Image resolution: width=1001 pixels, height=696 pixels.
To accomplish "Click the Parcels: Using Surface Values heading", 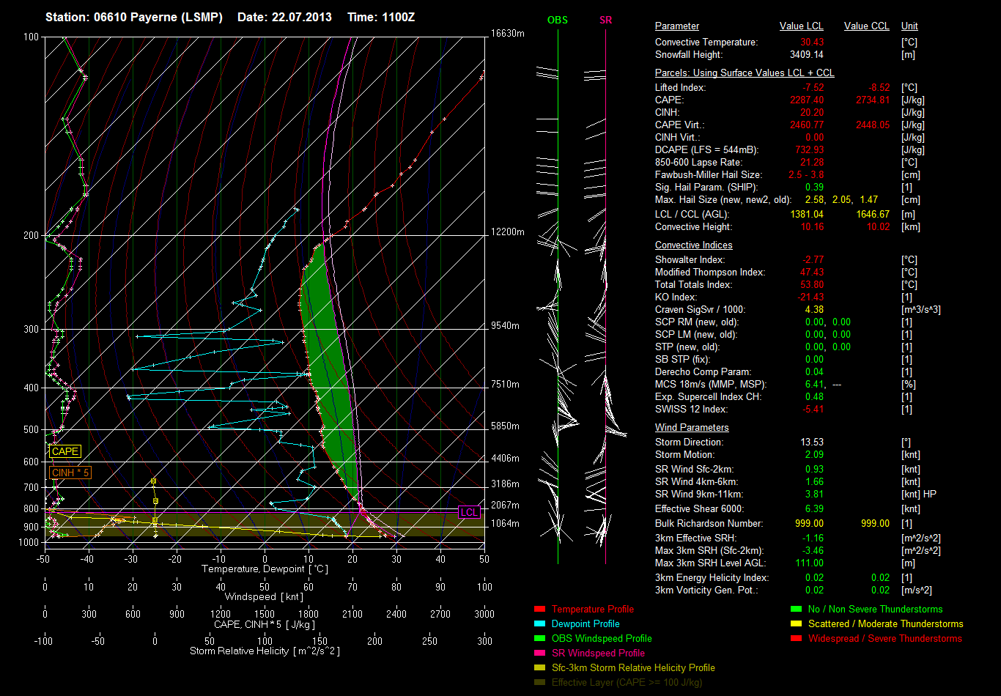I will 745,73.
